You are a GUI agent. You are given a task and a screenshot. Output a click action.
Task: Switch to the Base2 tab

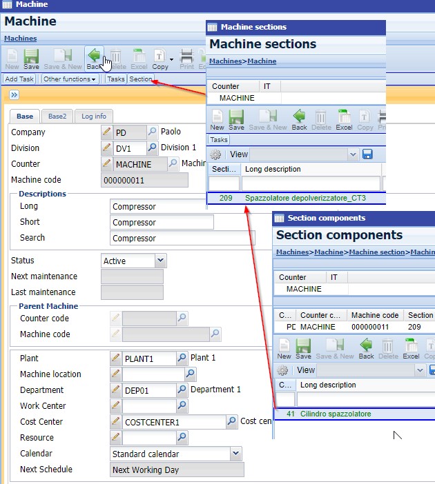[x=57, y=117]
